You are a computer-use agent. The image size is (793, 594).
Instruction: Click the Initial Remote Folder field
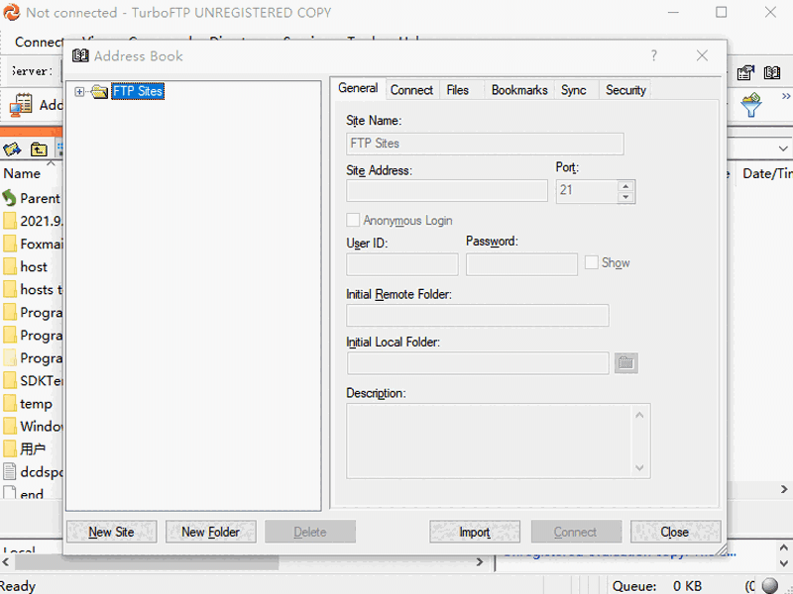[x=478, y=316]
